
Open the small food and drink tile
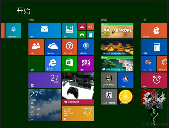tap(90, 35)
